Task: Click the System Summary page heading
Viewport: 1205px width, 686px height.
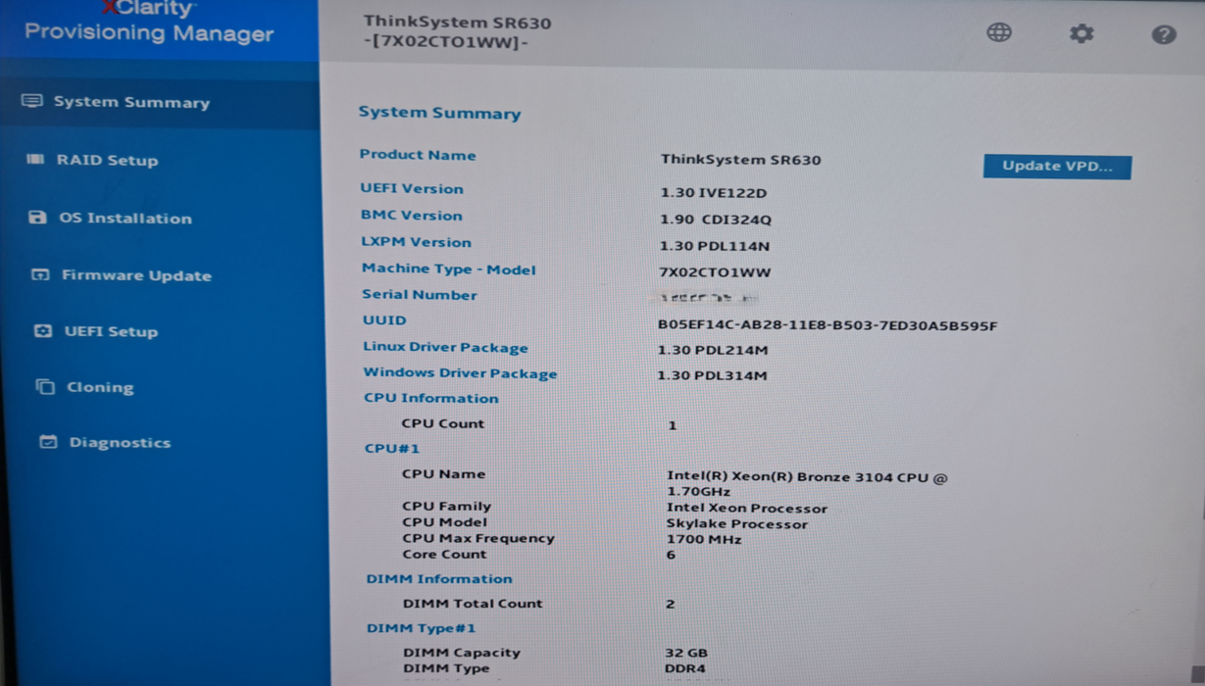Action: click(x=439, y=113)
